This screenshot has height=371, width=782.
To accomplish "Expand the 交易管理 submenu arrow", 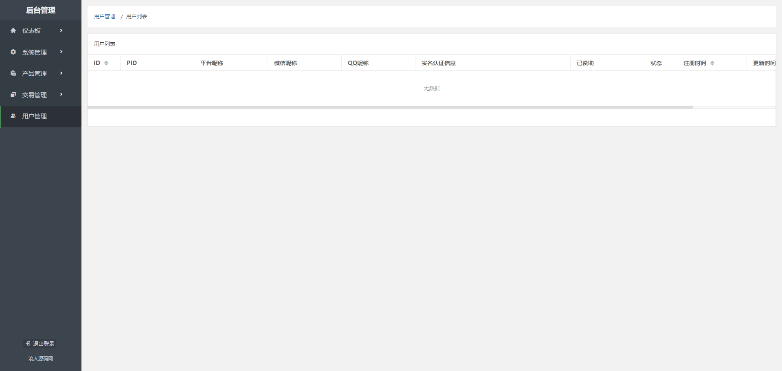I will (x=61, y=94).
